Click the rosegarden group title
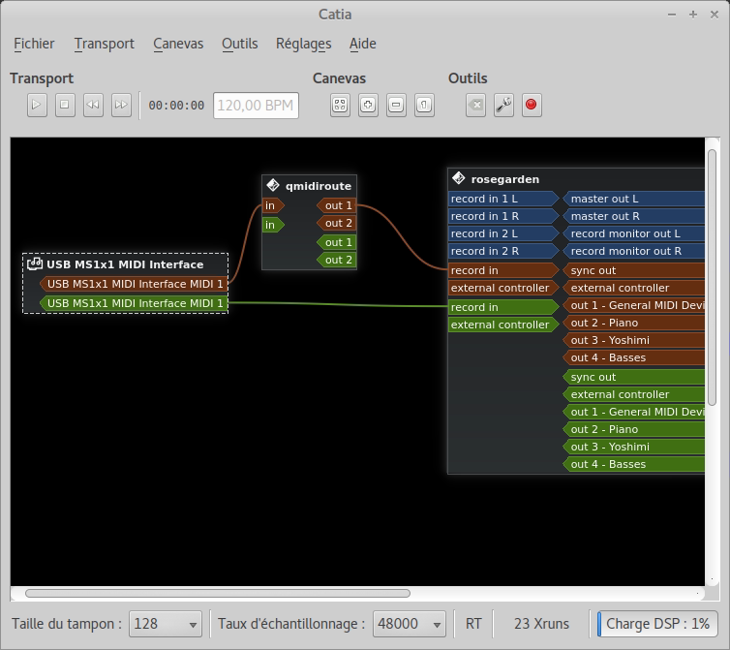This screenshot has width=730, height=650. [x=505, y=179]
